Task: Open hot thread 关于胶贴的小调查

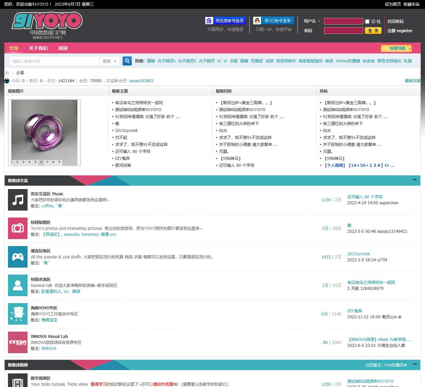Action: pyautogui.click(x=352, y=145)
